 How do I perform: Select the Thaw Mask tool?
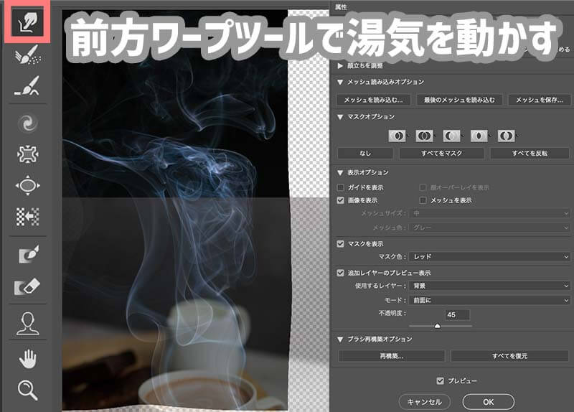[27, 287]
